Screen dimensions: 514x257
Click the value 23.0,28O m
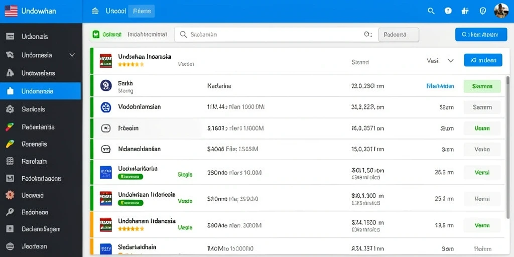[367, 86]
